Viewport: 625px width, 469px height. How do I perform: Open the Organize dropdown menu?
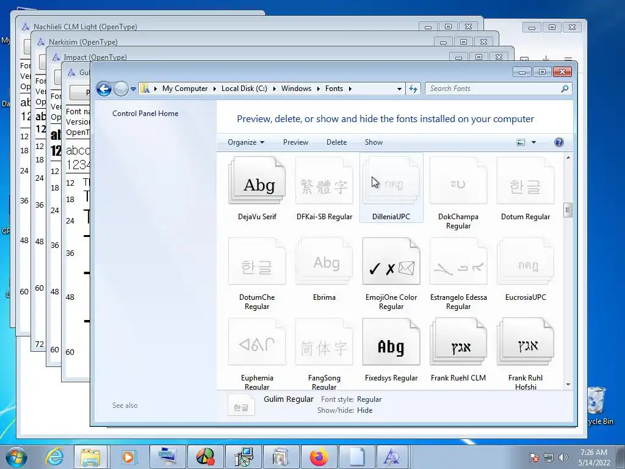245,142
